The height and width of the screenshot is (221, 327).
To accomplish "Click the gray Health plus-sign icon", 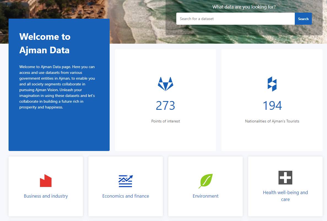I will point(285,178).
